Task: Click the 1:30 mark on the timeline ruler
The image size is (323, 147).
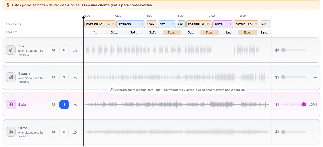Action: tap(181, 16)
